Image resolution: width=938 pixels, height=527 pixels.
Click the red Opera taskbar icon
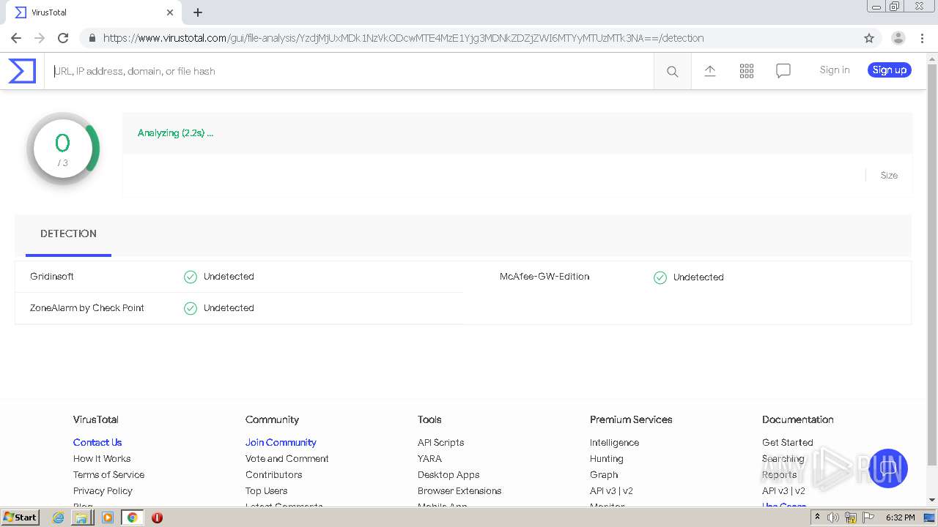tap(157, 517)
